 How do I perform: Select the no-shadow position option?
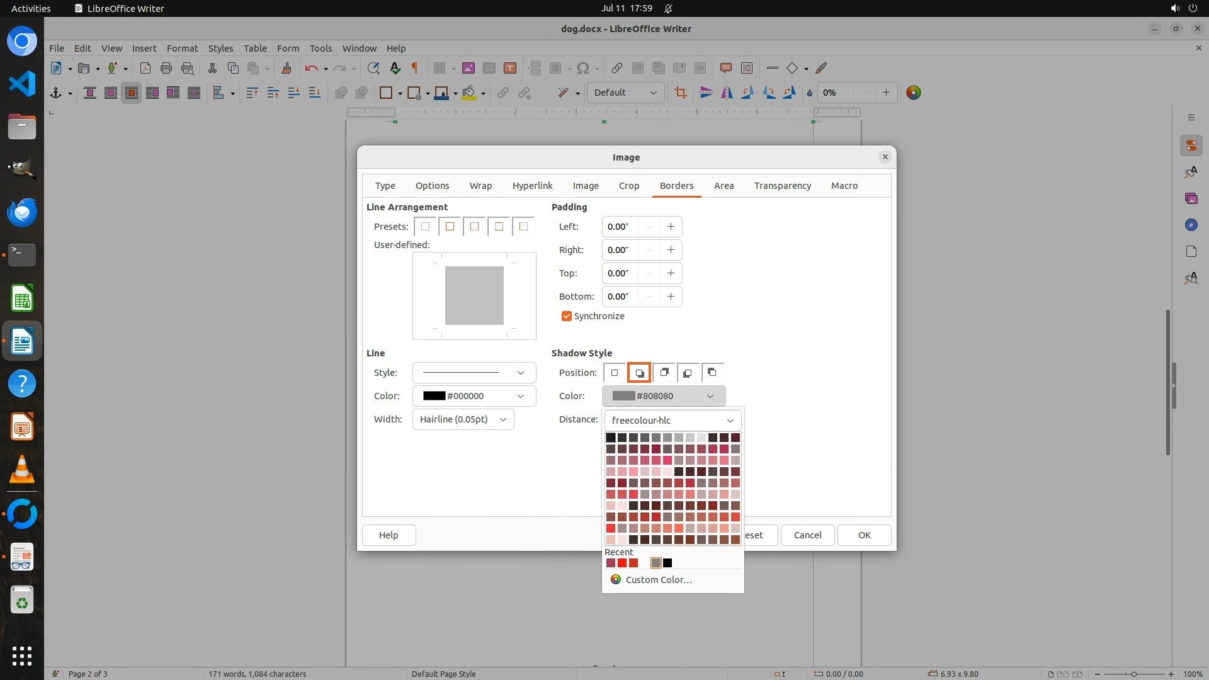(615, 373)
